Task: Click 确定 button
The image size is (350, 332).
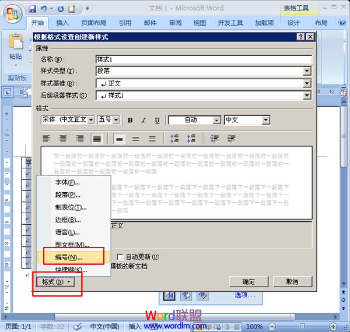Action: click(x=249, y=282)
